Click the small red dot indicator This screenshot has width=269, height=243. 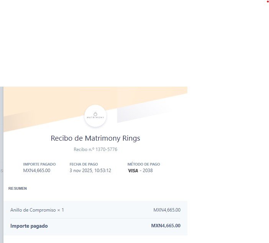267,2
